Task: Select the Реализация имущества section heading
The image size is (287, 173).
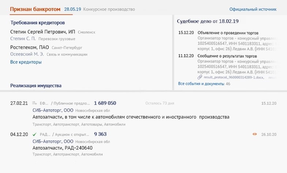Action: coord(36,85)
